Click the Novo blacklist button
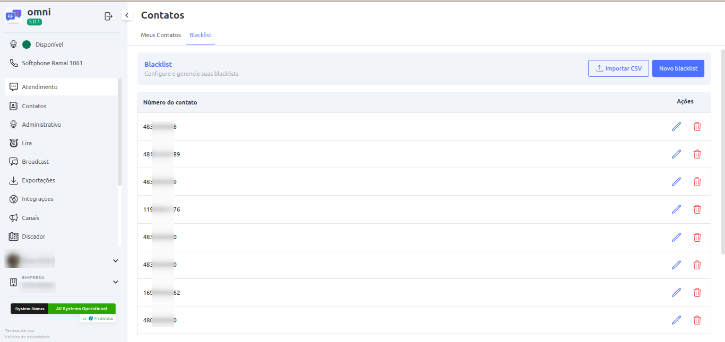This screenshot has width=725, height=342. click(x=678, y=68)
